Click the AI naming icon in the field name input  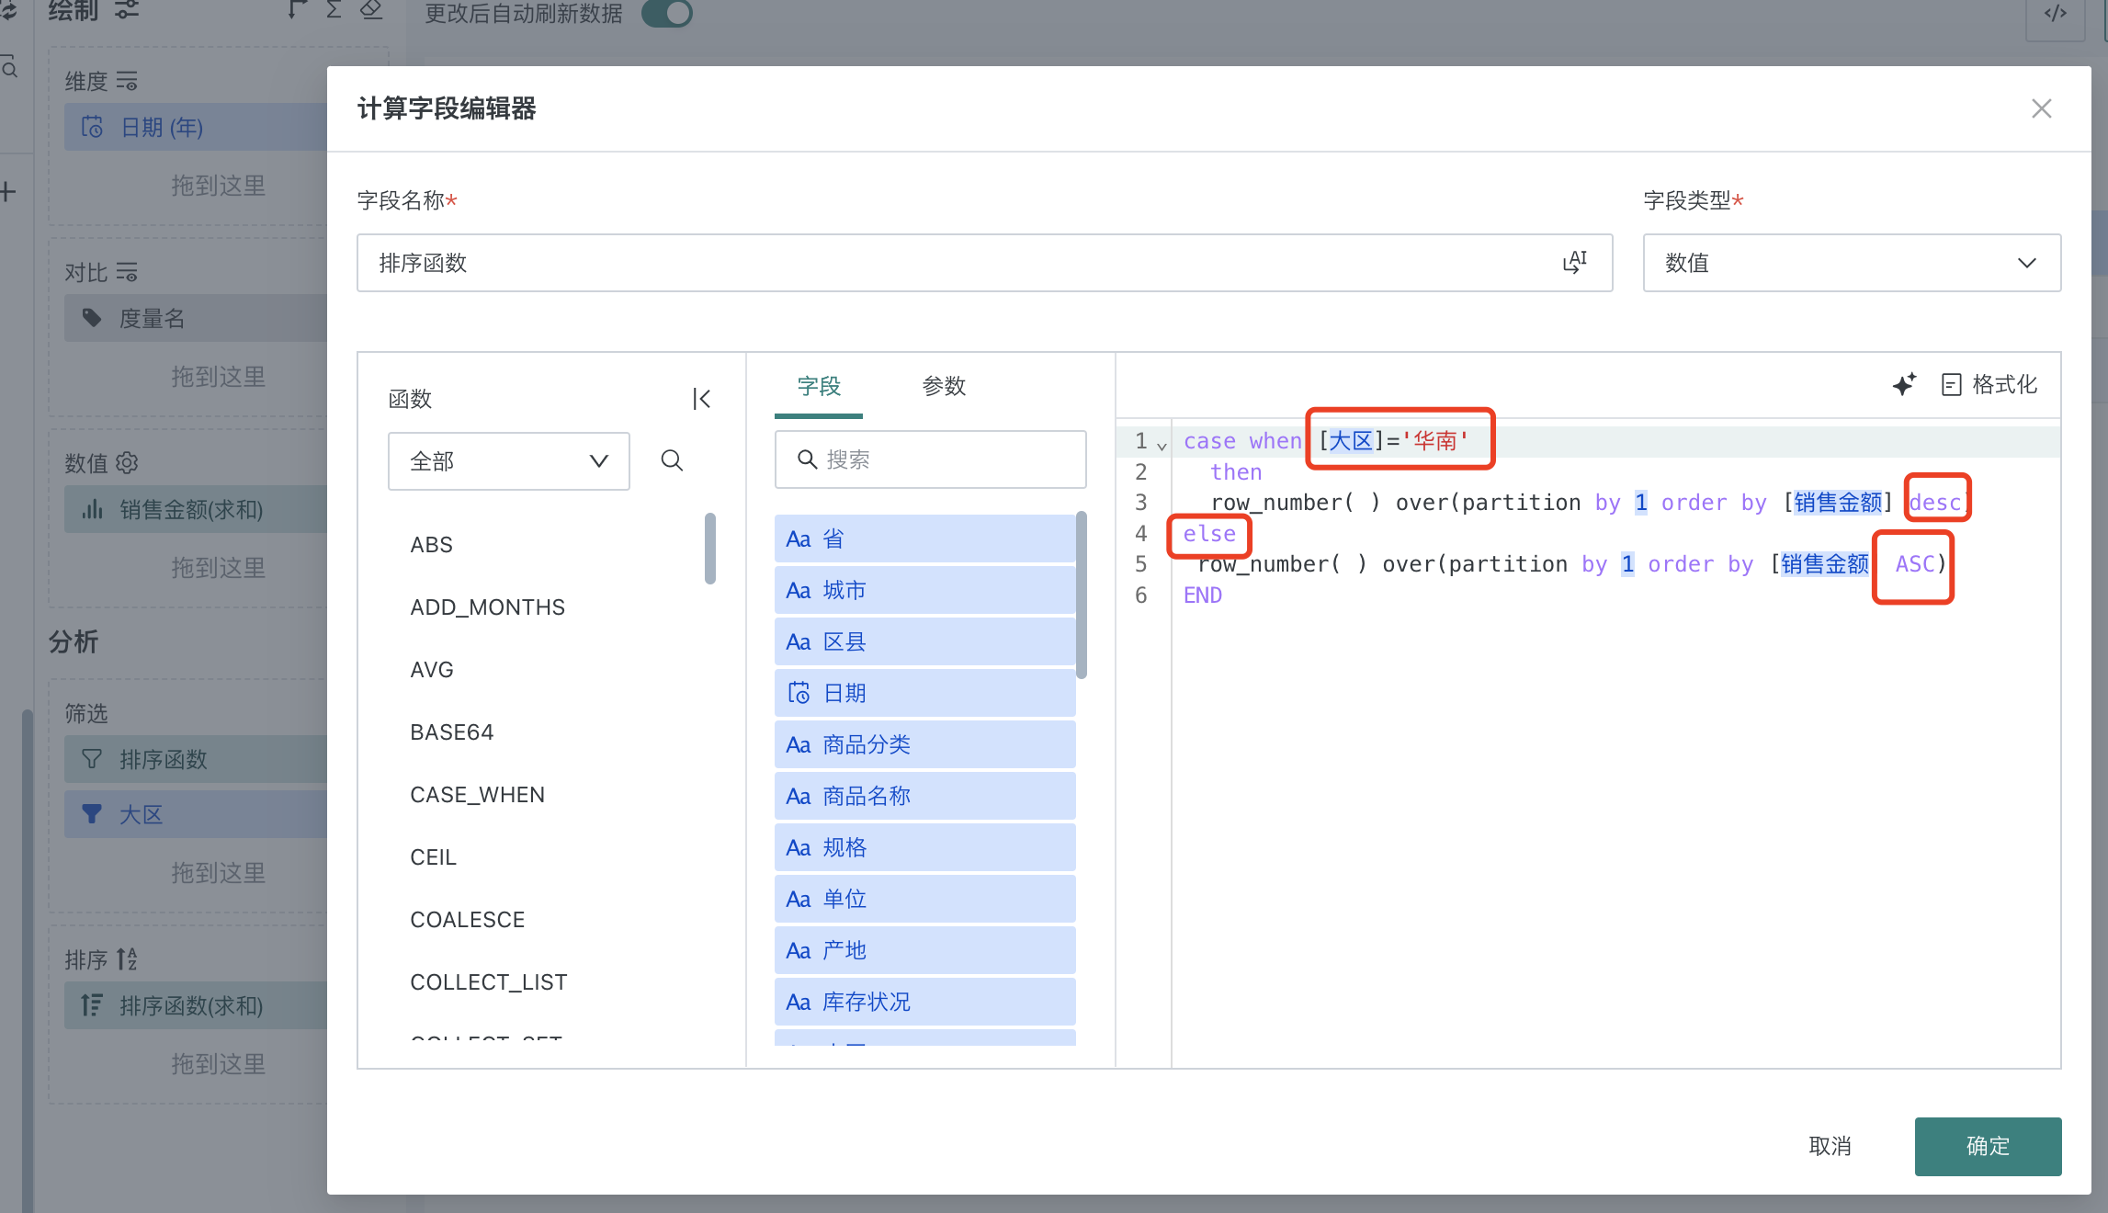[x=1574, y=263]
